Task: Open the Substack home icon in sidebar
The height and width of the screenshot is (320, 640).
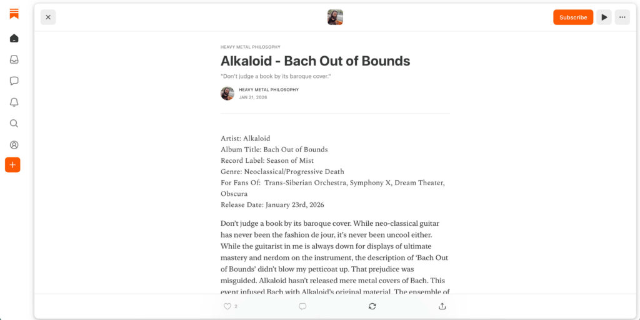Action: coord(14,38)
